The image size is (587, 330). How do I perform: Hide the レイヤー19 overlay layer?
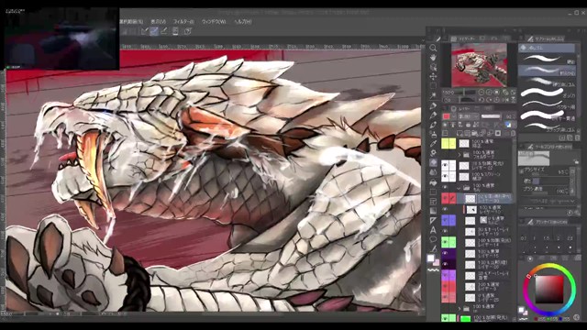445,231
